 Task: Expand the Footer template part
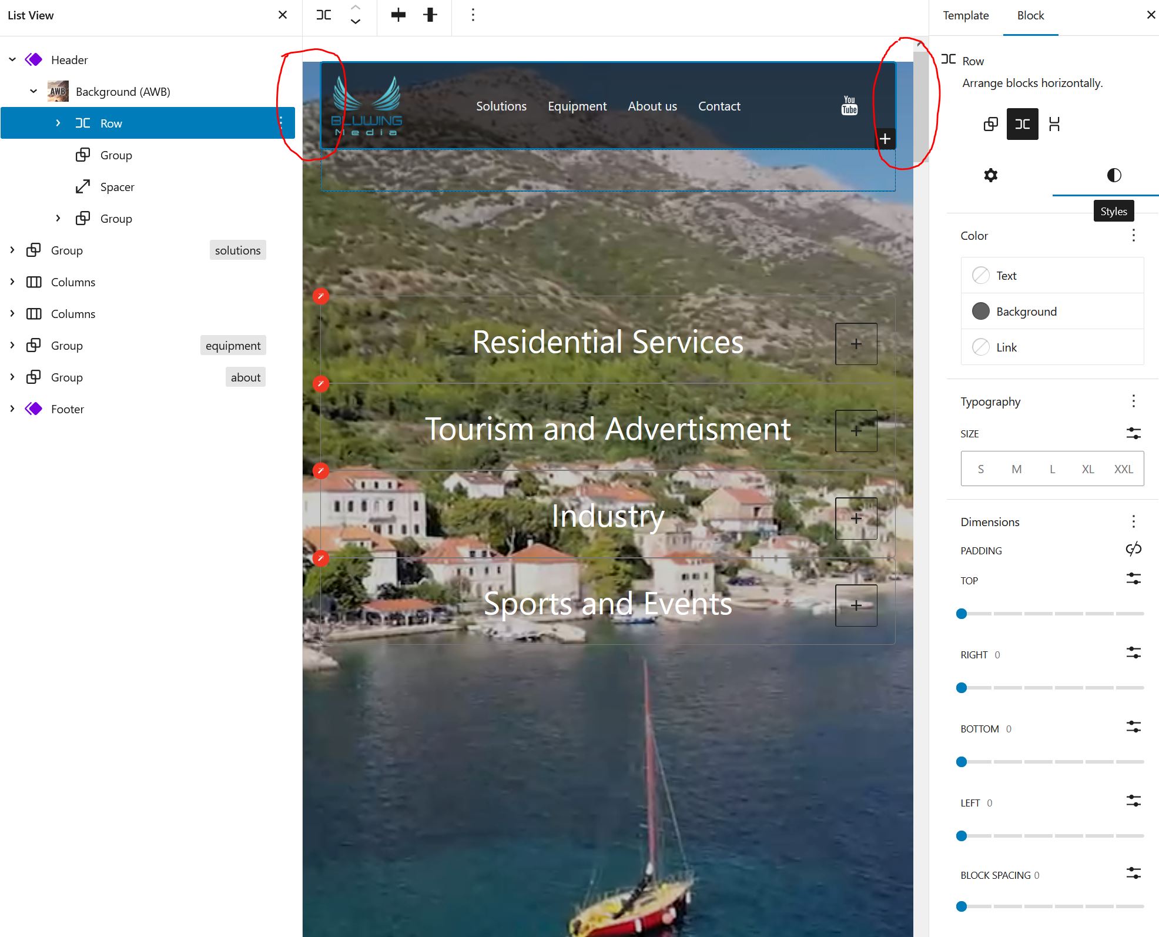[12, 409]
